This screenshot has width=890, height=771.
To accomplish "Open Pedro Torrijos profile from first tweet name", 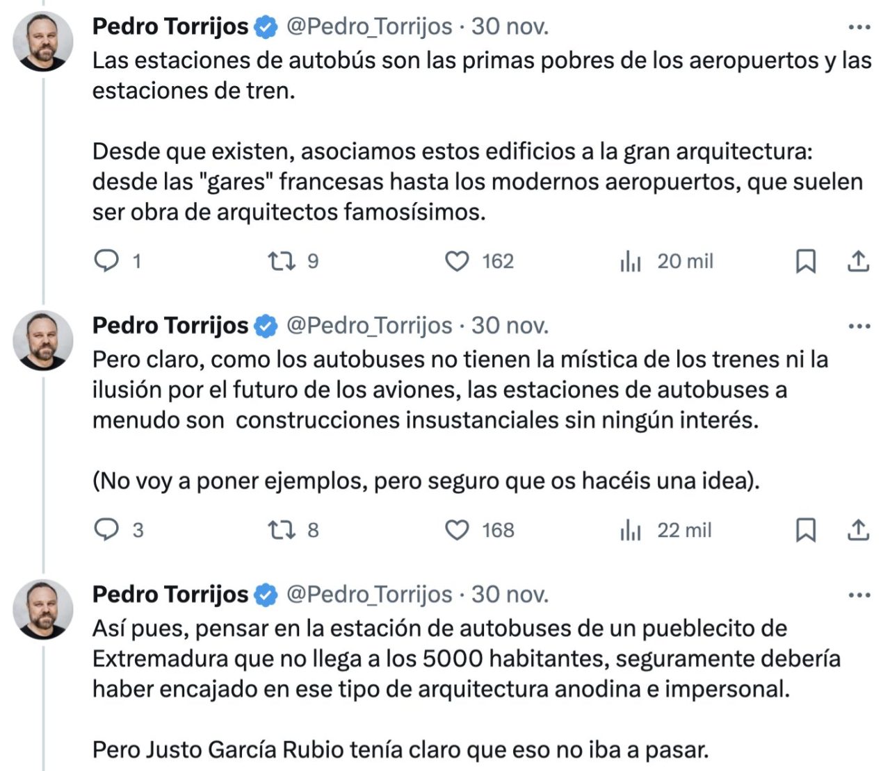I will (x=170, y=26).
